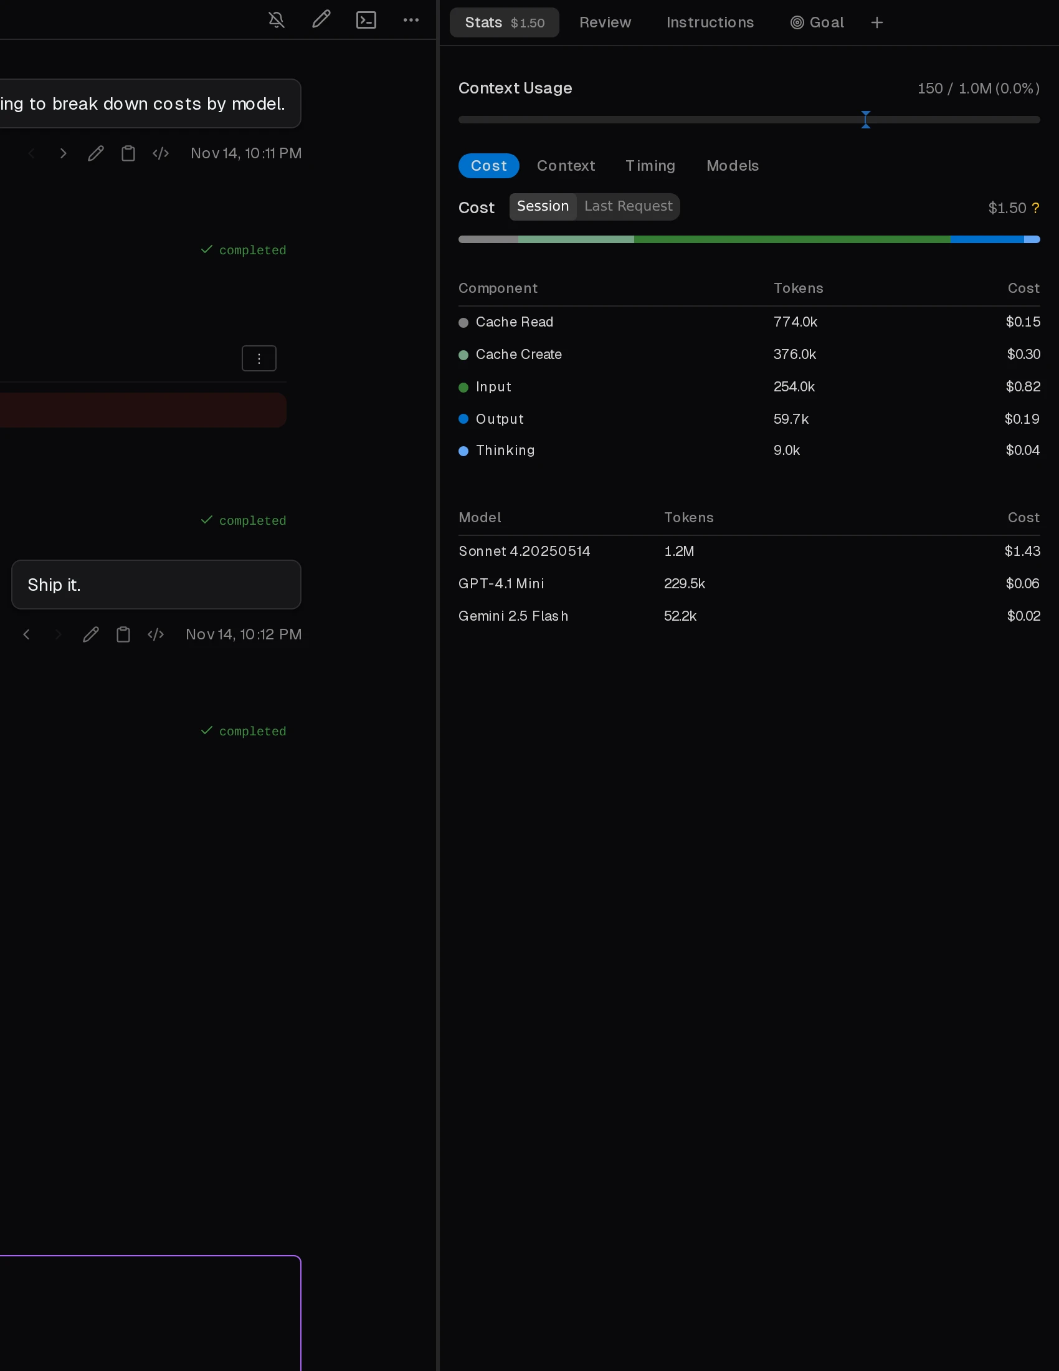Click next chevron beside Nov 14, 10:12 PM

click(x=58, y=634)
